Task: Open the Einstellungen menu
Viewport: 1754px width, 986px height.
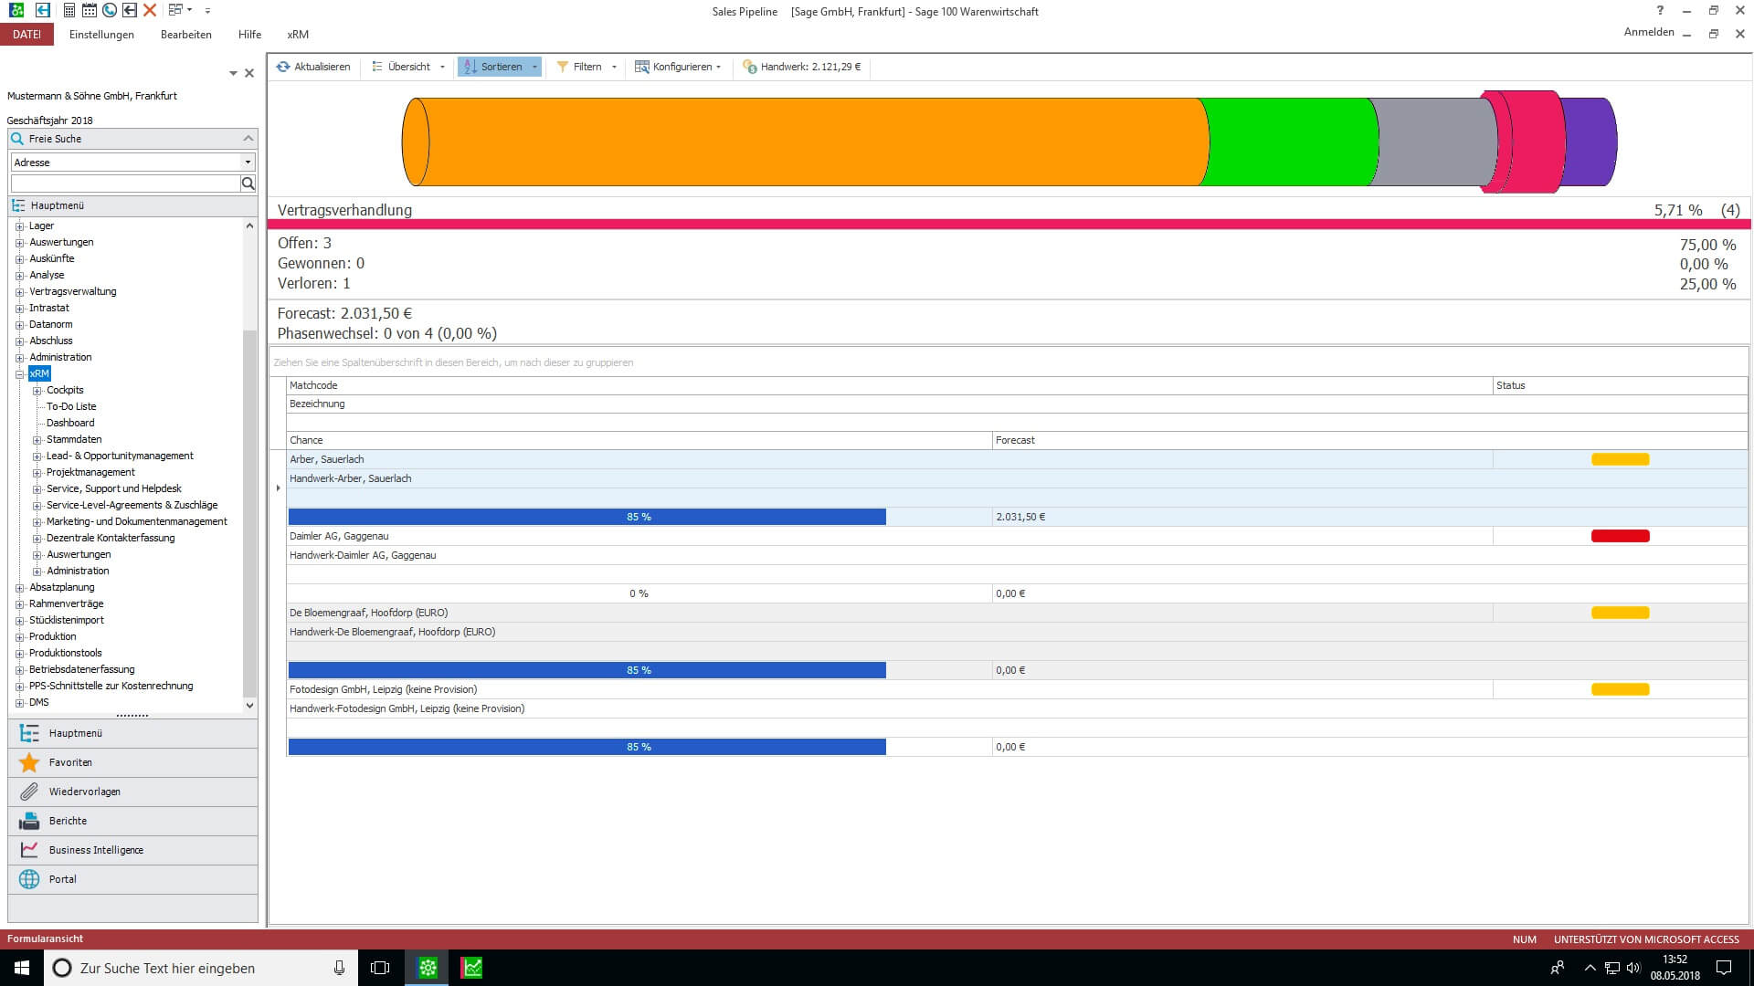Action: 101,34
